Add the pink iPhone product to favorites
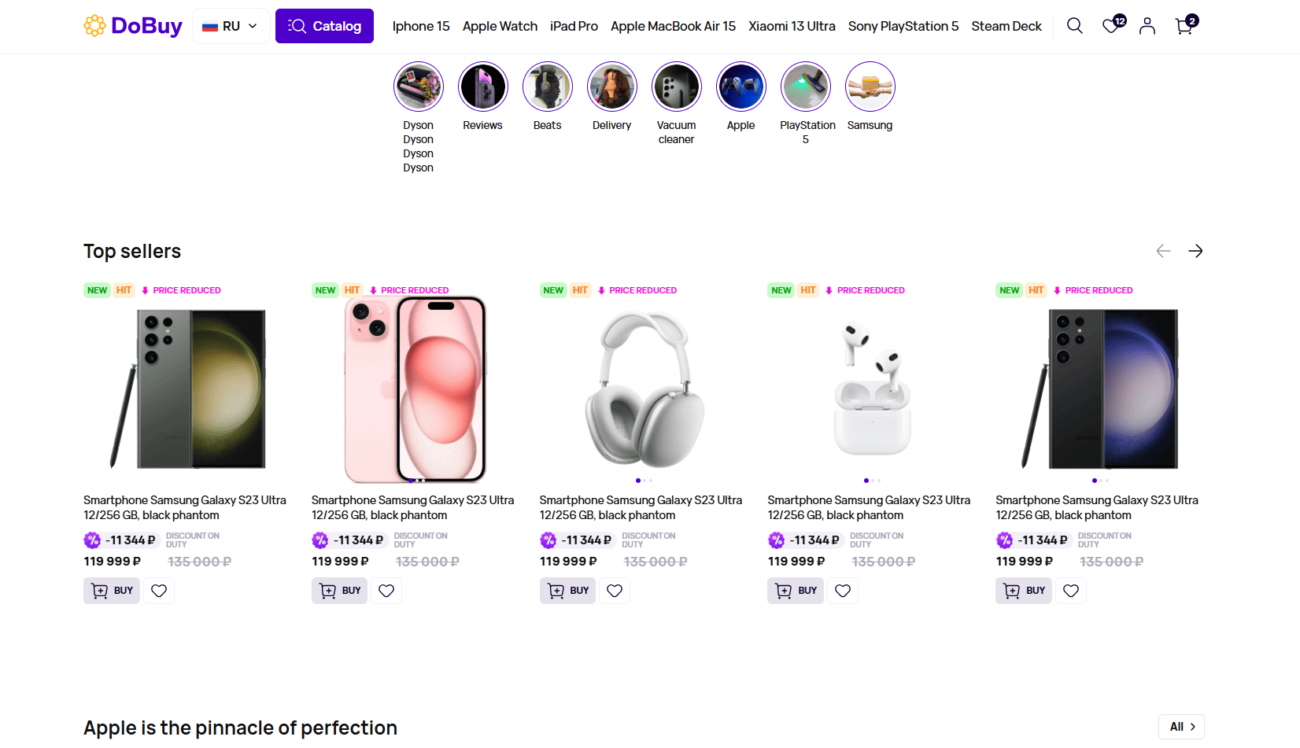This screenshot has width=1300, height=748. (386, 591)
